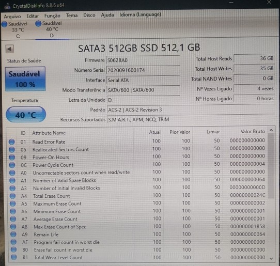The width and height of the screenshot is (280, 266).
Task: Click the Valor Bruto column header
Action: pos(253,132)
